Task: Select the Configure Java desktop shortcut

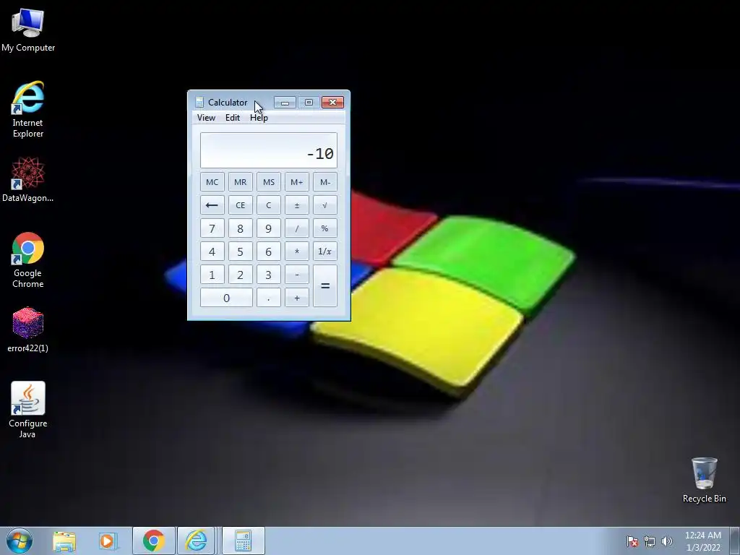Action: pyautogui.click(x=28, y=410)
